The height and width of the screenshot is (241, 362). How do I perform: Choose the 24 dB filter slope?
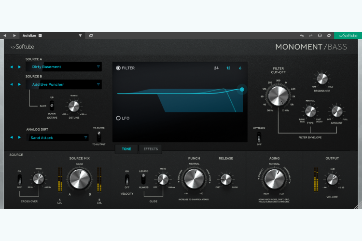tap(216, 68)
